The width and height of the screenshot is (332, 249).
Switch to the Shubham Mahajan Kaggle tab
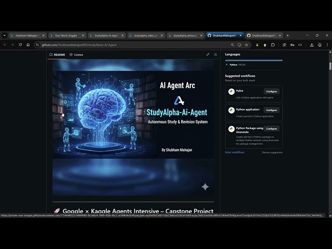pos(27,36)
